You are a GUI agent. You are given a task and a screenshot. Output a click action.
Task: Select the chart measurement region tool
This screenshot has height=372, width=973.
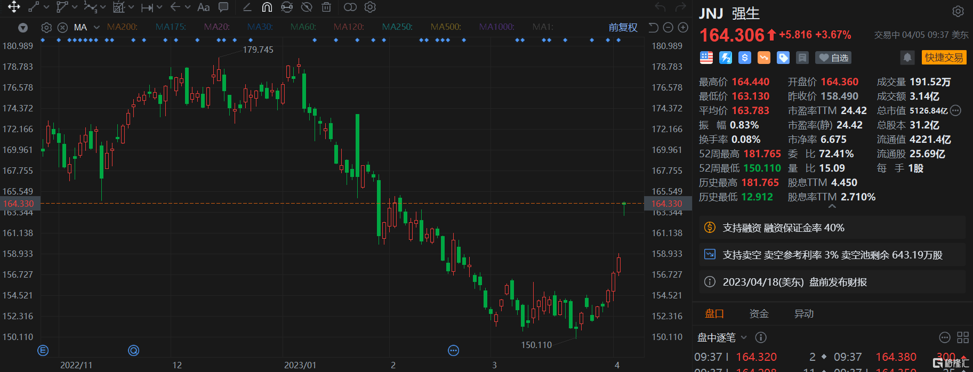119,7
